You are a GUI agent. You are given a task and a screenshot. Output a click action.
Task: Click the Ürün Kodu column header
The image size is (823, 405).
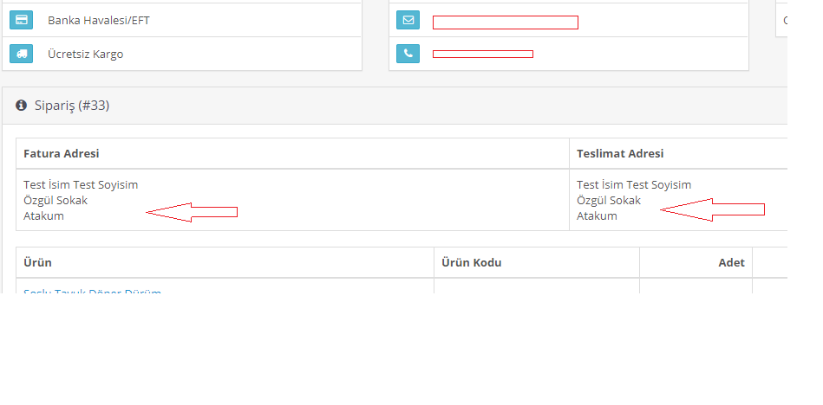471,262
